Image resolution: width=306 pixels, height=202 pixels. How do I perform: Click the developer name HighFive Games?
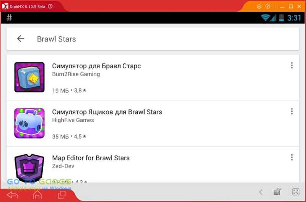pyautogui.click(x=73, y=120)
